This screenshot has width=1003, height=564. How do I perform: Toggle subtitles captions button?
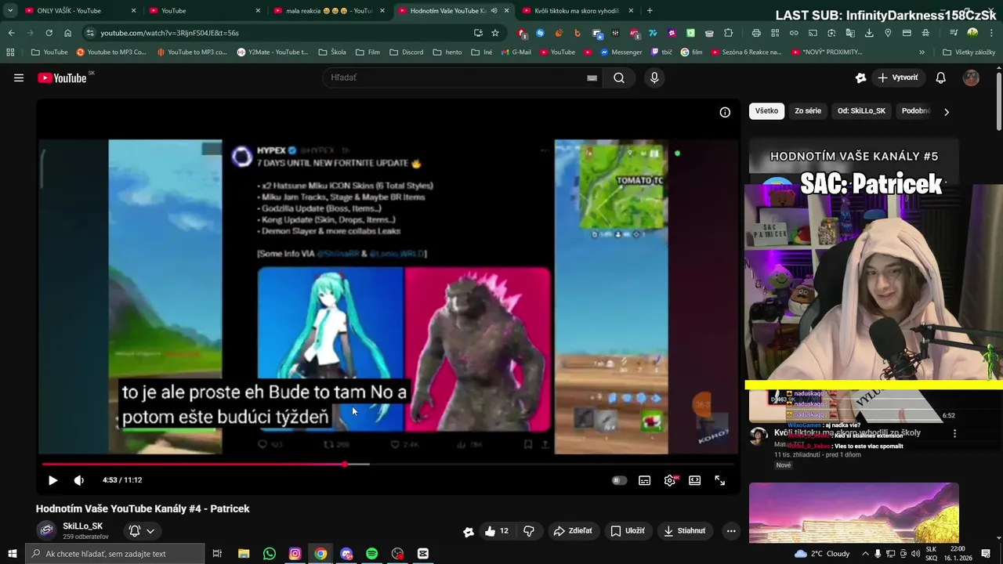644,480
